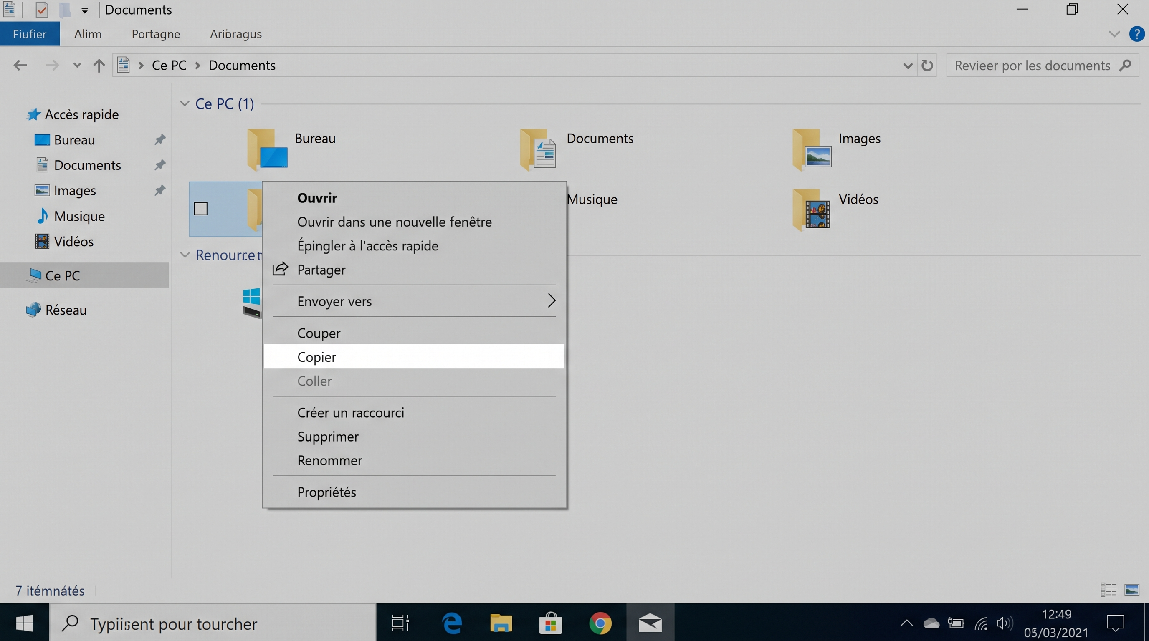
Task: Expand the ribbon with the chevron
Action: pos(1114,34)
